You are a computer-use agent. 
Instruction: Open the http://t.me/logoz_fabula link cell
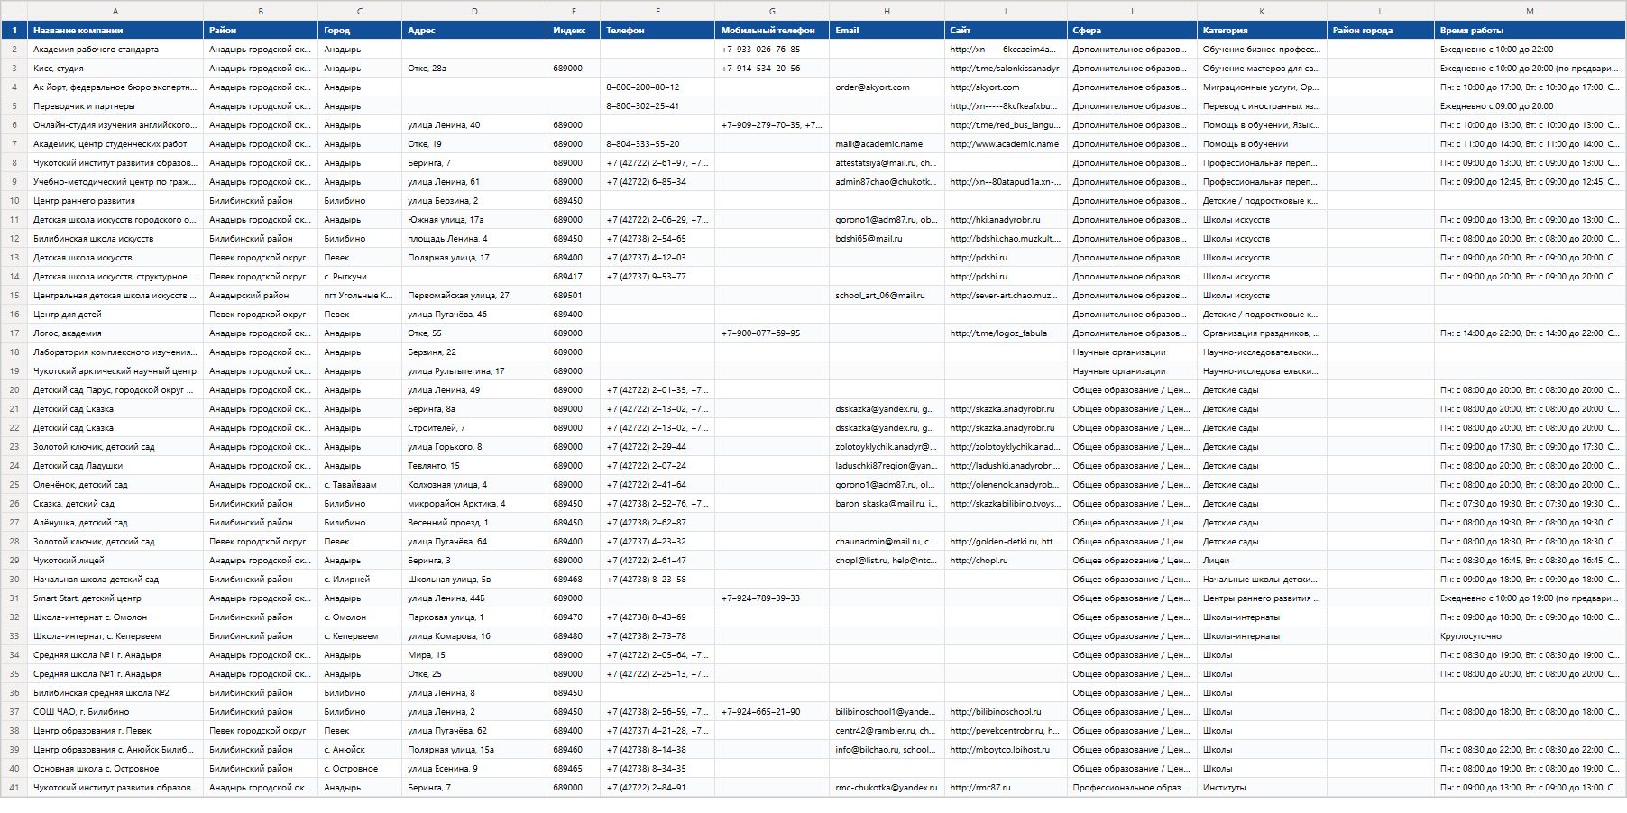coord(1006,333)
